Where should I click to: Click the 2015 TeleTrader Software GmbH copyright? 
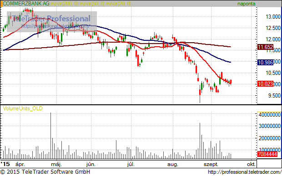[45, 172]
